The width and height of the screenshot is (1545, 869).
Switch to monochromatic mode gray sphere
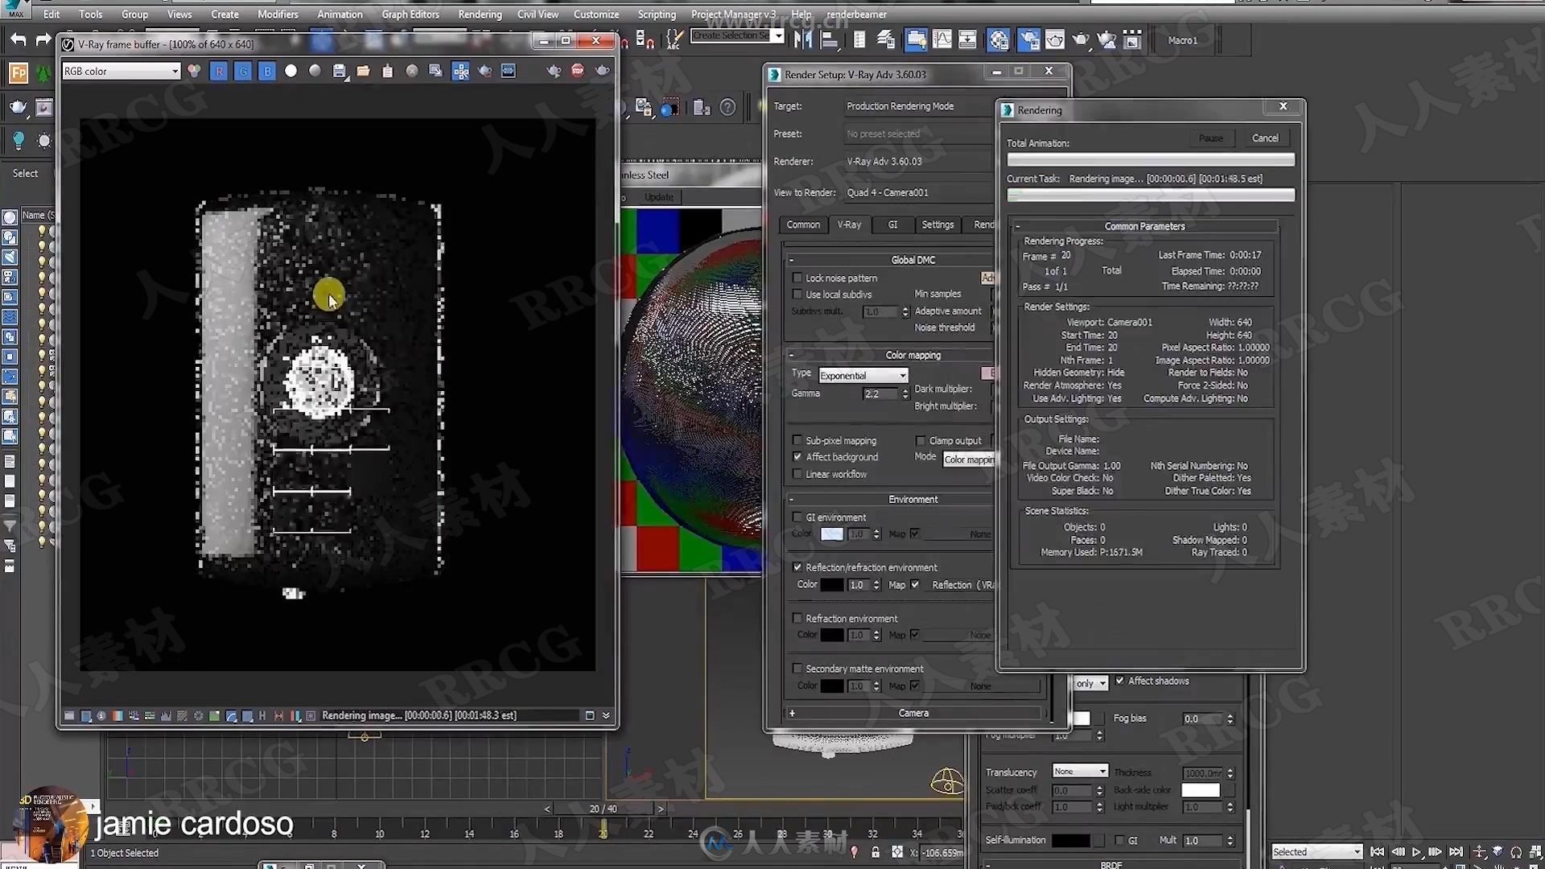(315, 71)
